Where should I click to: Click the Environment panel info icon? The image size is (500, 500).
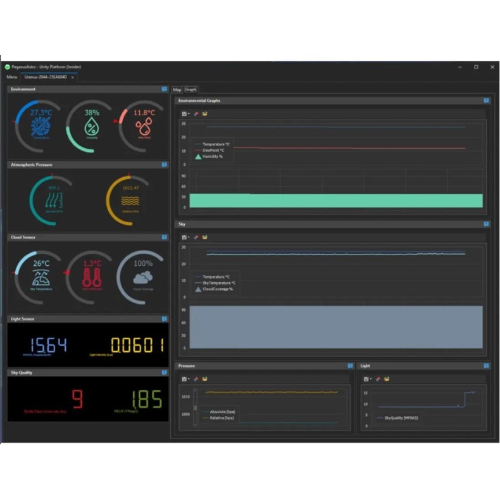165,89
